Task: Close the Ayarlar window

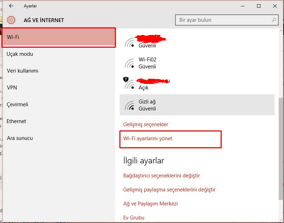Action: tap(275, 6)
